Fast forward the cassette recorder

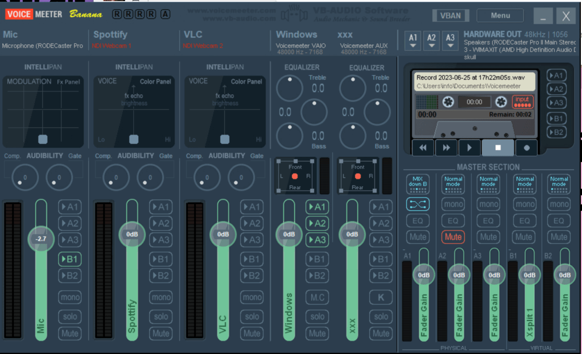click(446, 148)
